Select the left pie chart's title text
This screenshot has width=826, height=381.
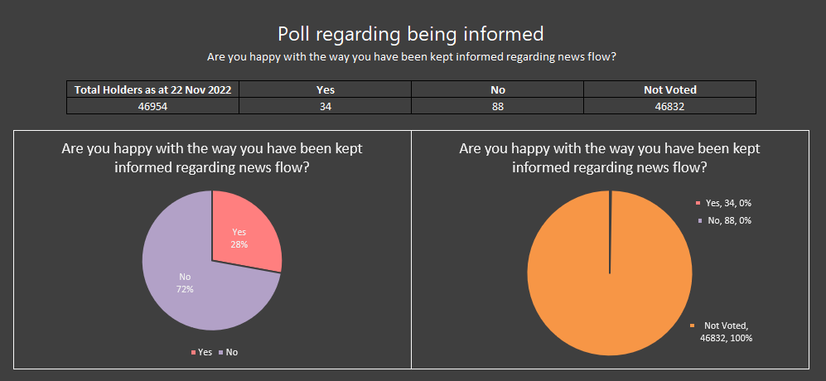tap(212, 157)
